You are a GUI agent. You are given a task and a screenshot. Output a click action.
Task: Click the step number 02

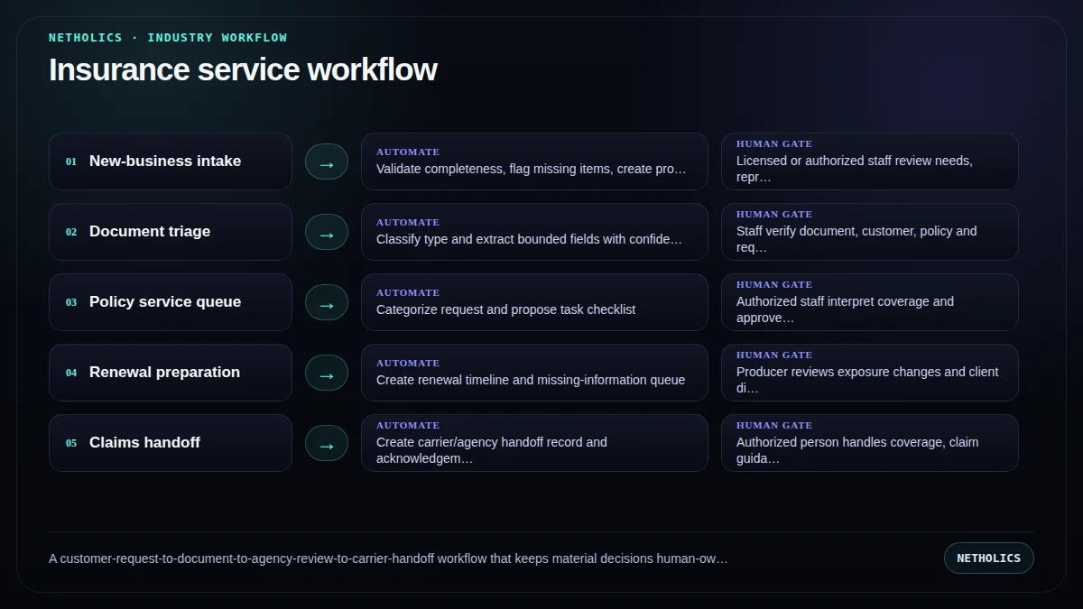coord(71,232)
